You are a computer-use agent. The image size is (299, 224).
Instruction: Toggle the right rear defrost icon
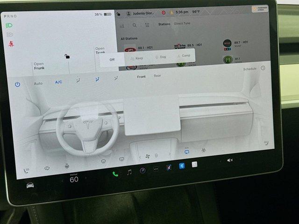pos(121,159)
